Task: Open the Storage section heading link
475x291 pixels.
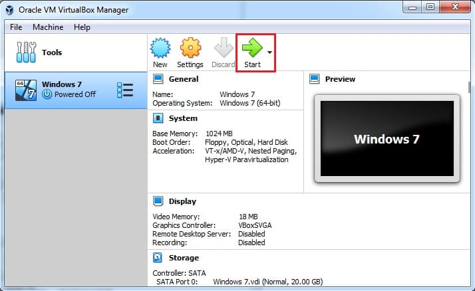Action: click(184, 258)
